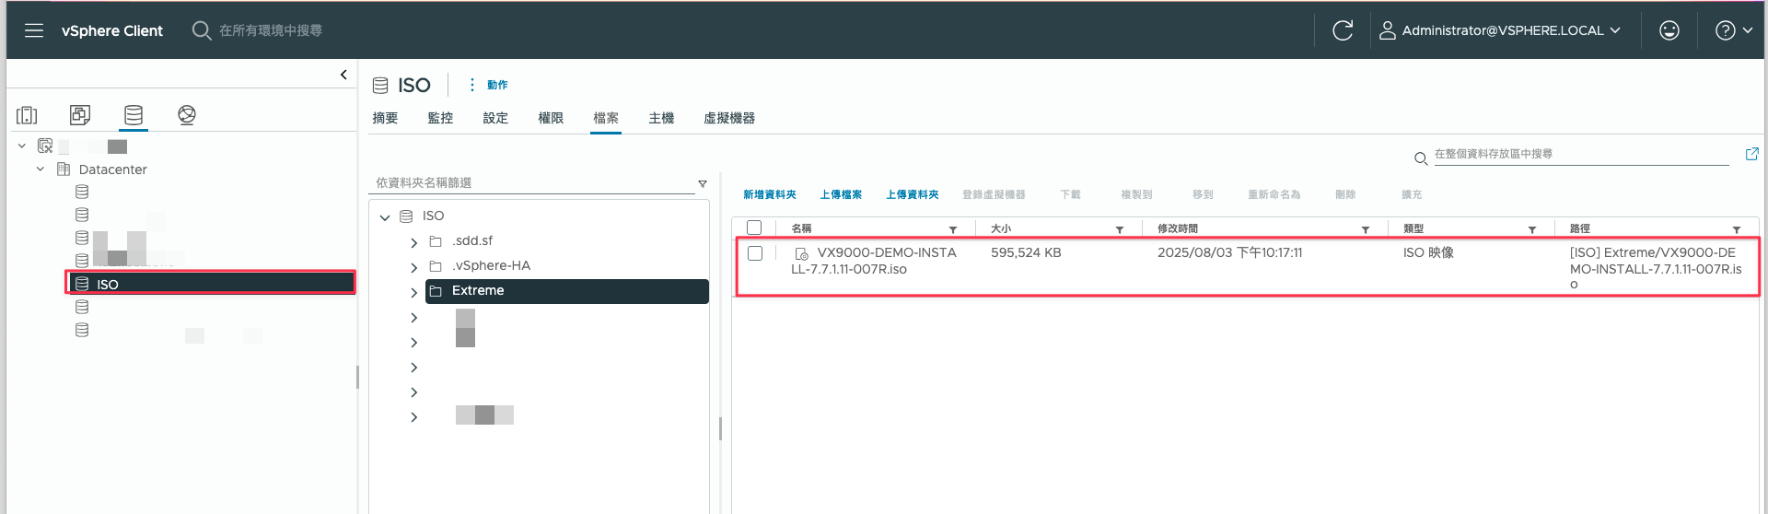Check the VX9000-DEMO-INSTALL iso row checkbox
Image resolution: width=1768 pixels, height=514 pixels.
coord(755,253)
